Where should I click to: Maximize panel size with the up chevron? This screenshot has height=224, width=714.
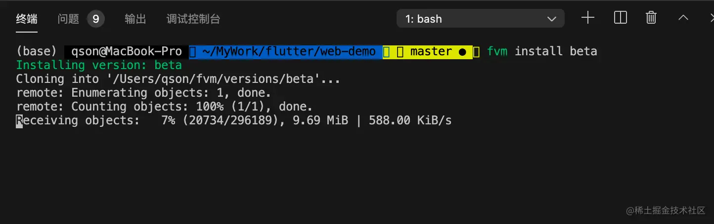pyautogui.click(x=683, y=18)
